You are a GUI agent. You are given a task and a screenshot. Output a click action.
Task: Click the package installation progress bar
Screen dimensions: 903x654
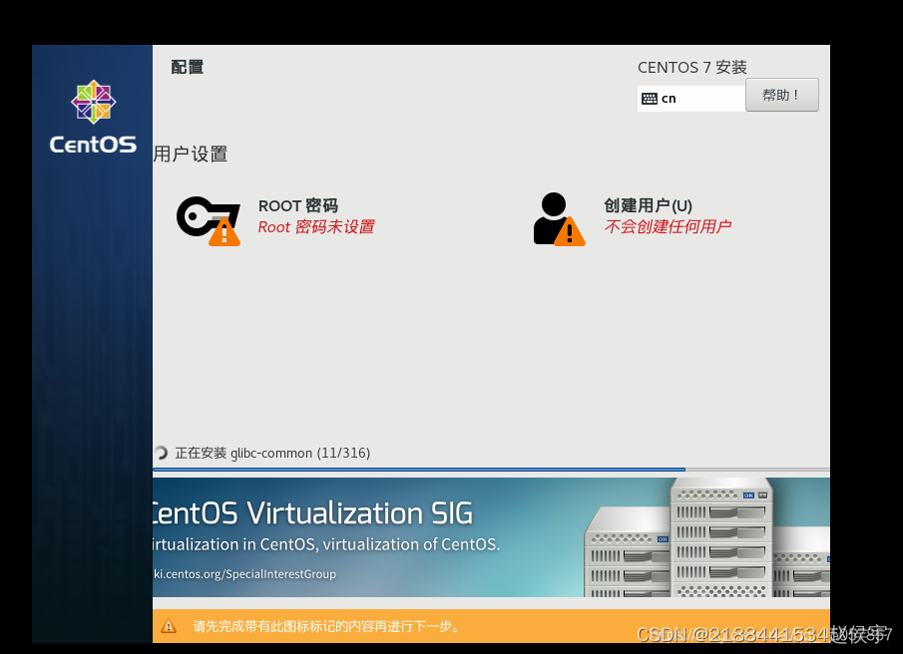[491, 470]
